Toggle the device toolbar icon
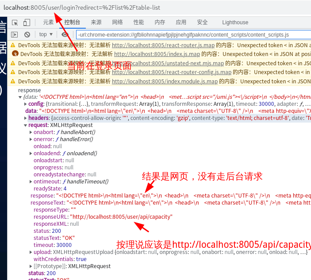Viewport: 311px width, 280px height. point(27,22)
